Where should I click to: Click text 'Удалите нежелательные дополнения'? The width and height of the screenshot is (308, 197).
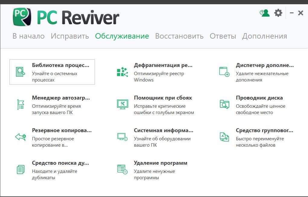(262, 77)
